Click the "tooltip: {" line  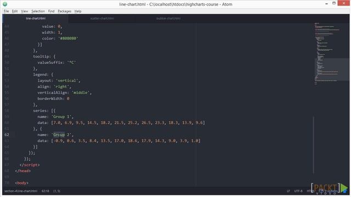coord(44,56)
